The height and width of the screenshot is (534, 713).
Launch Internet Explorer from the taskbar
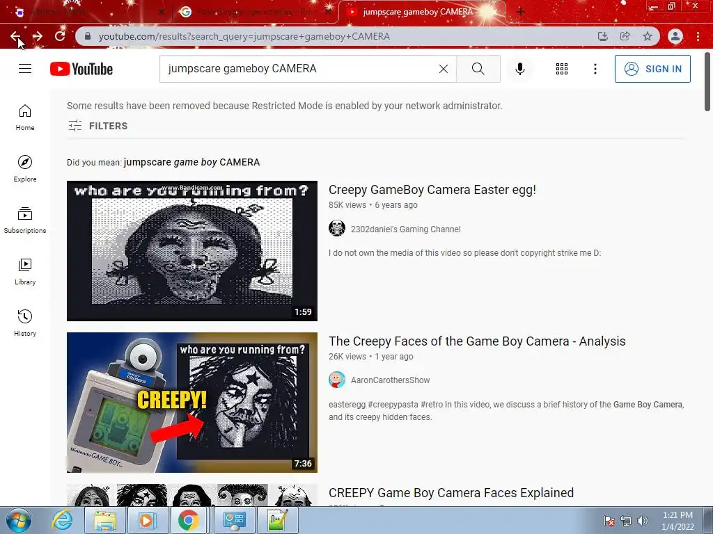pos(62,520)
